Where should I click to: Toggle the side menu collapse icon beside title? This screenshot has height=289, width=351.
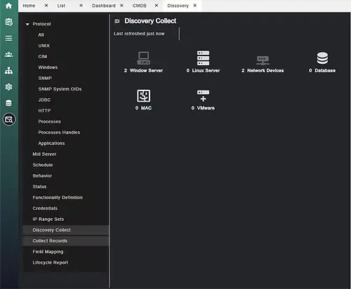117,21
